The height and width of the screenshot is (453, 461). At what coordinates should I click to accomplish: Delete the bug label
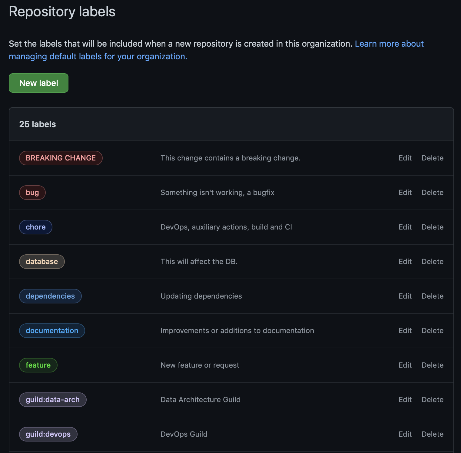click(x=432, y=193)
